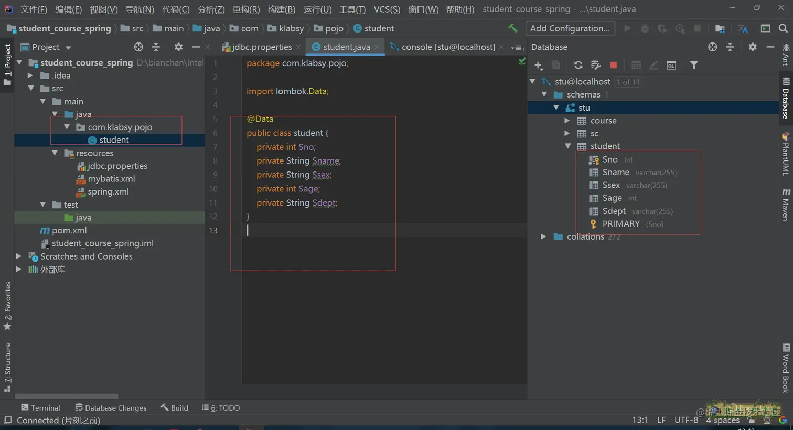Viewport: 793px width, 430px height.
Task: Click the New plus icon in Database panel
Action: coord(538,65)
